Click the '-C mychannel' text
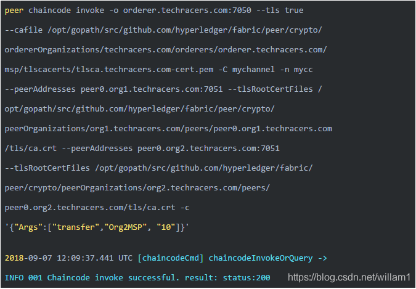416x289 pixels. tap(247, 70)
